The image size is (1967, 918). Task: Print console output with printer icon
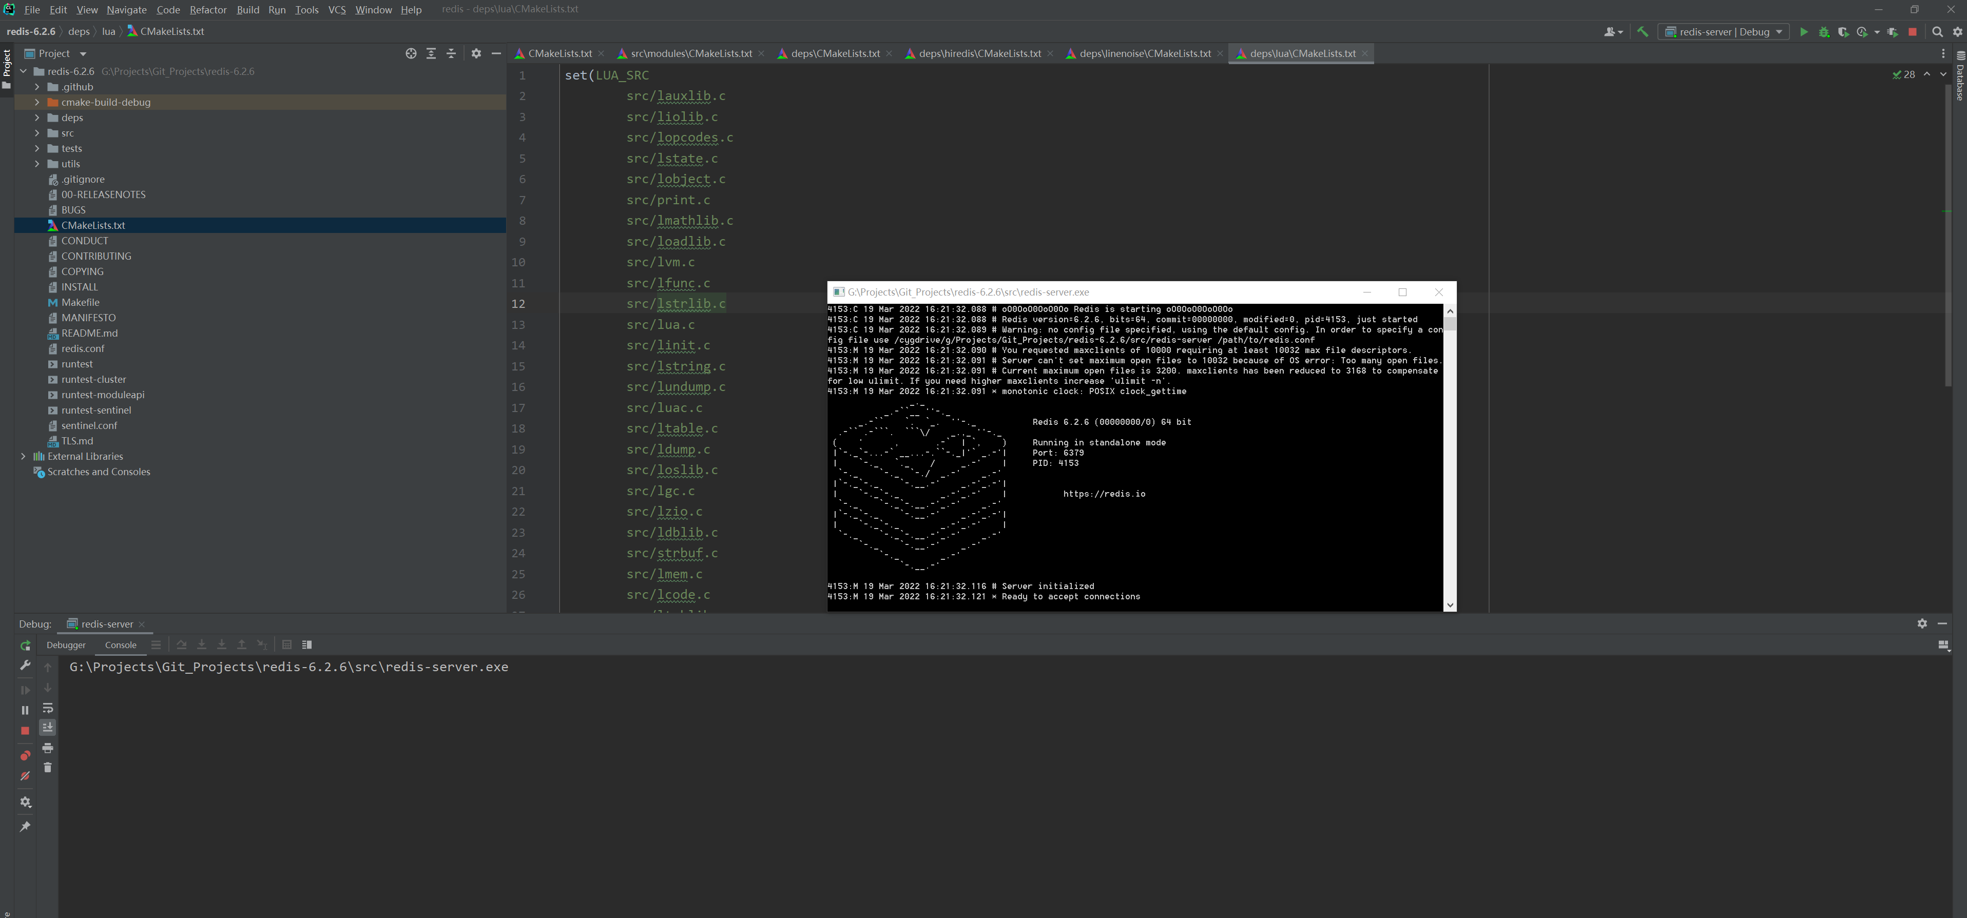[x=47, y=748]
